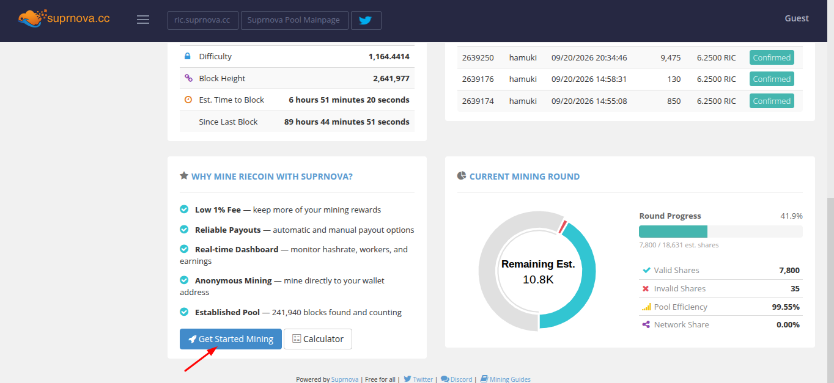Click the Suprnova whale logo icon
The width and height of the screenshot is (834, 383).
pyautogui.click(x=32, y=19)
